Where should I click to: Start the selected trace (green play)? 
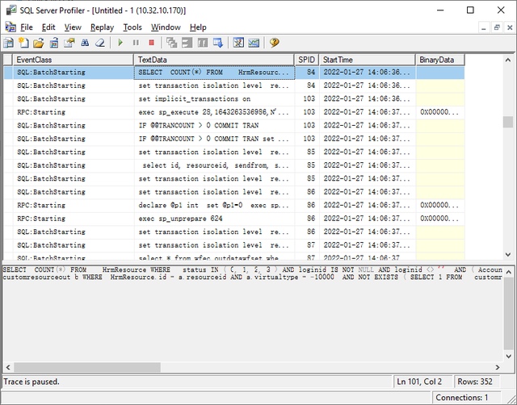point(120,42)
